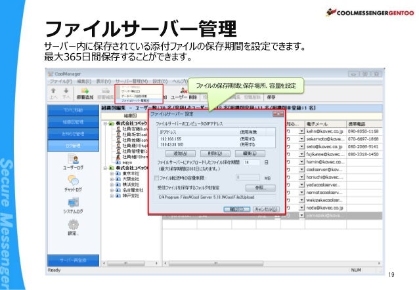Viewport: 419px width, 290px height.
Task: Click the キャンセル(C) button
Action: click(x=266, y=209)
